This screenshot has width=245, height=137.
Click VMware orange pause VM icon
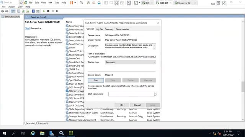(72, 3)
